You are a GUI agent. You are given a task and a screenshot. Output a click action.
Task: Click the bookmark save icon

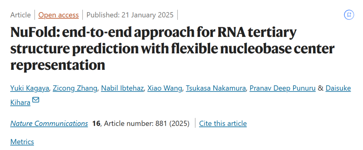click(349, 15)
